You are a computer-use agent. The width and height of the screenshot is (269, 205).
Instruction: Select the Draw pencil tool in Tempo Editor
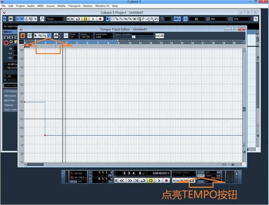49,35
